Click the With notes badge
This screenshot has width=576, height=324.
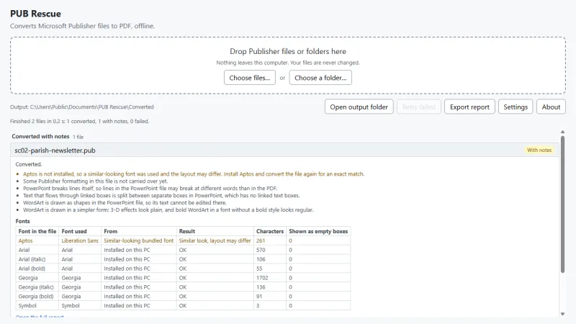(539, 150)
